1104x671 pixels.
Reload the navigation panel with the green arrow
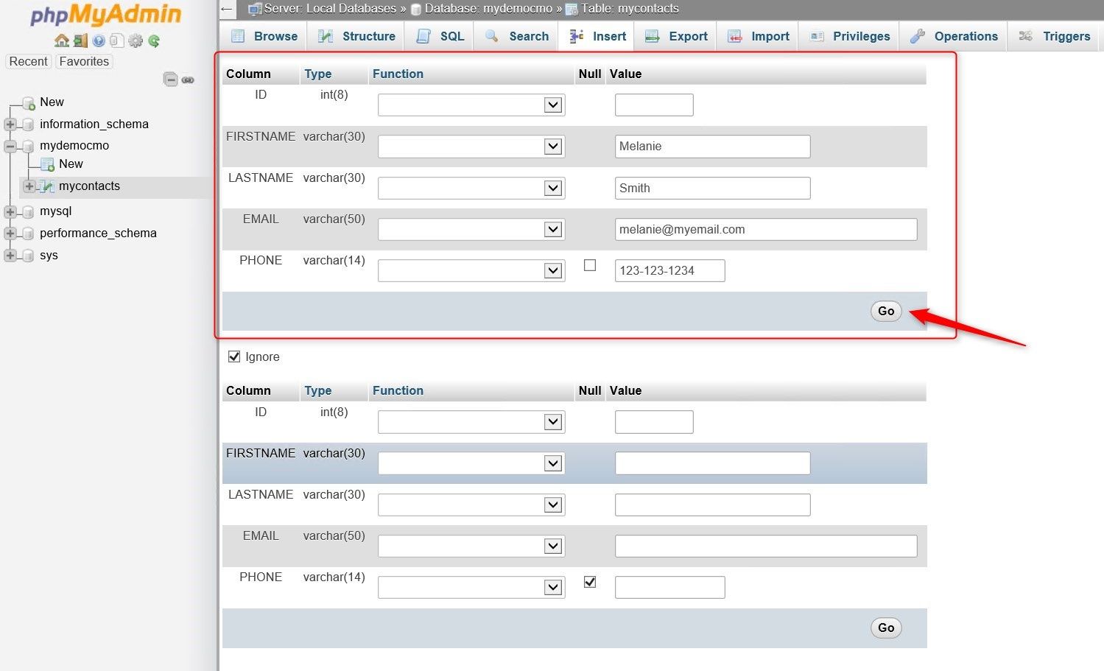tap(153, 41)
